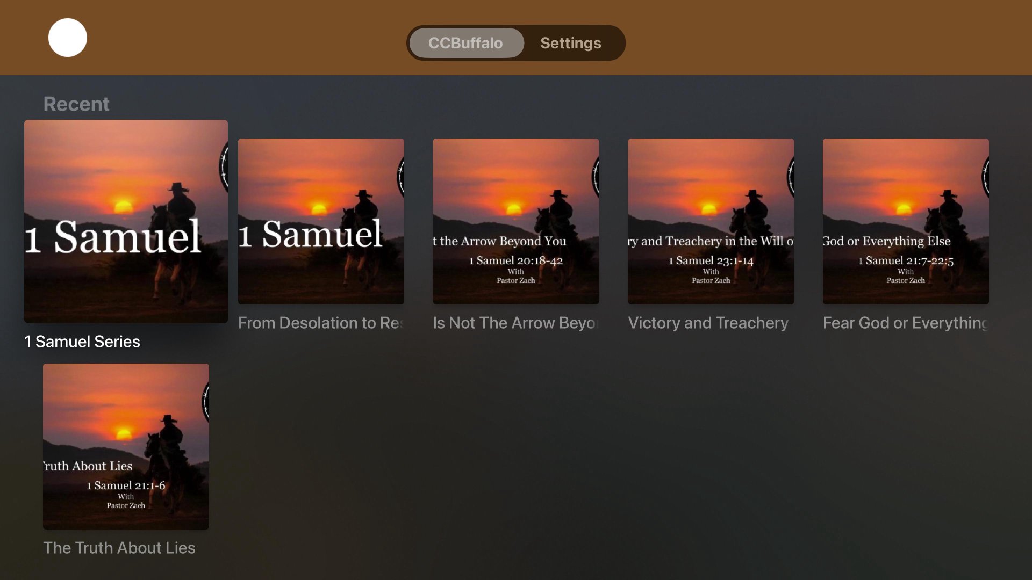Select the 1 Samuel 21:7-22:5 sermon artwork
Screen dimensions: 1032x580
pyautogui.click(x=905, y=221)
